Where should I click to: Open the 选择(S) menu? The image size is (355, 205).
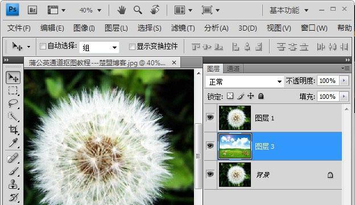[x=150, y=28]
